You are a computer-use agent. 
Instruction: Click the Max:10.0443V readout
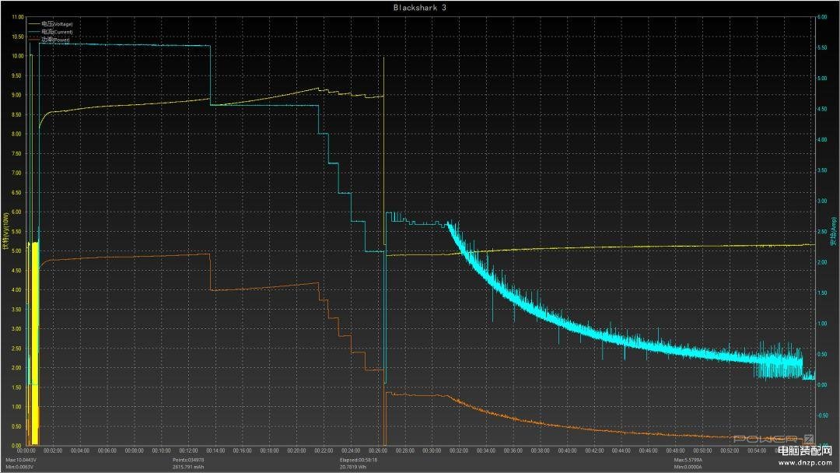click(x=21, y=460)
